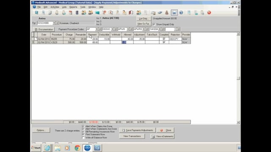Click the View Transactions button

tap(132, 136)
